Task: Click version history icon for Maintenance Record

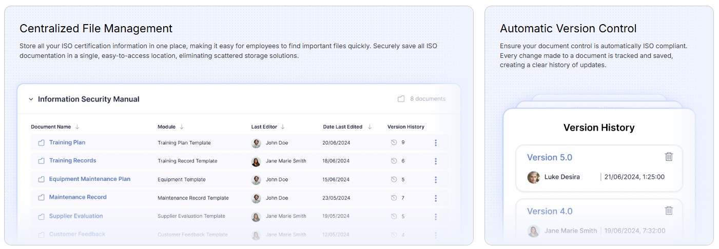Action: (394, 198)
